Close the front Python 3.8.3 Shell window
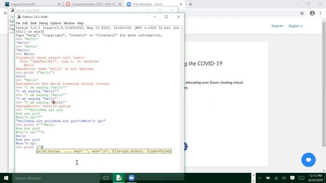The height and width of the screenshot is (183, 326). coord(178,17)
